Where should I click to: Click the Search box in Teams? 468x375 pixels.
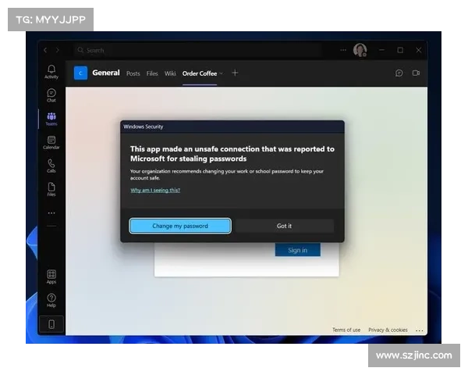[197, 50]
